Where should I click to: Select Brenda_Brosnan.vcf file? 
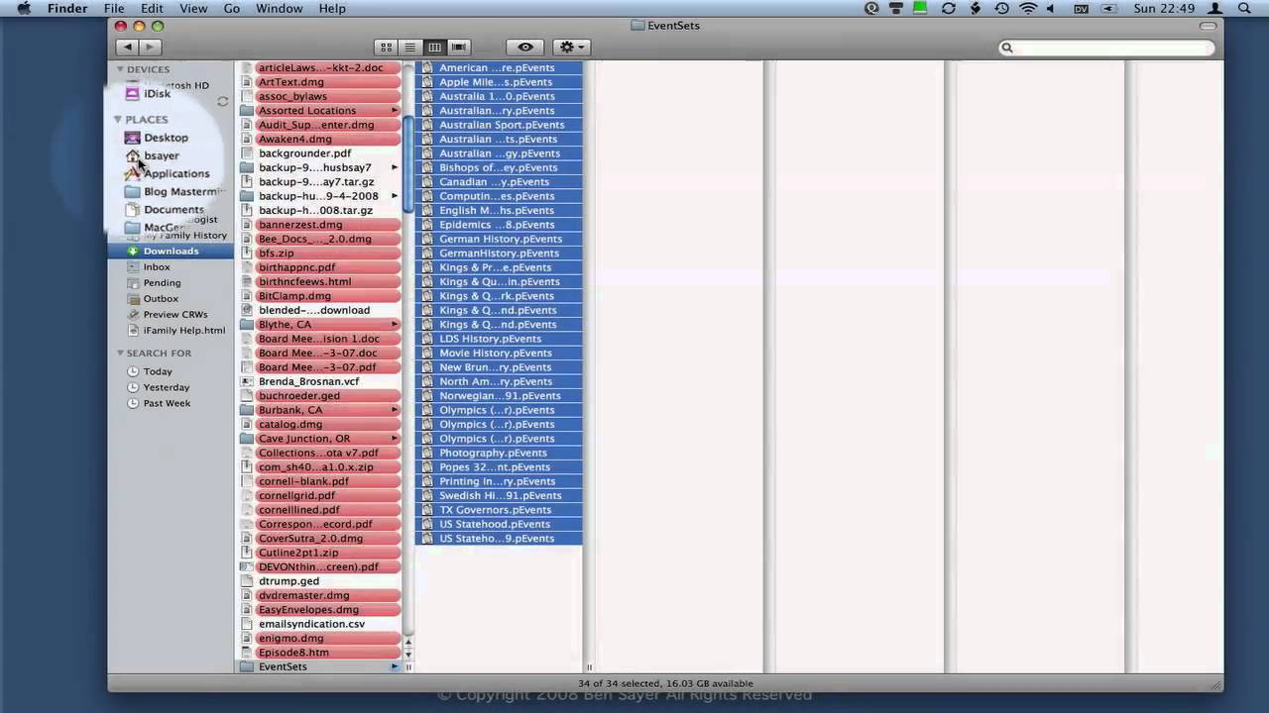tap(319, 381)
